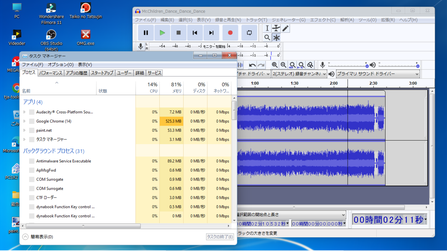The height and width of the screenshot is (251, 447).
Task: Sort processes by CPU column header
Action: (148, 88)
